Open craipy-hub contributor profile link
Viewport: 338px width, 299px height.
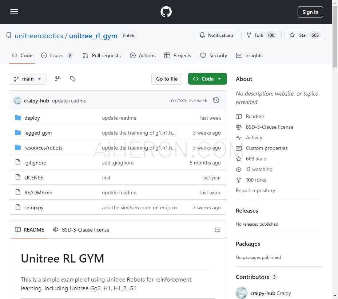270,293
